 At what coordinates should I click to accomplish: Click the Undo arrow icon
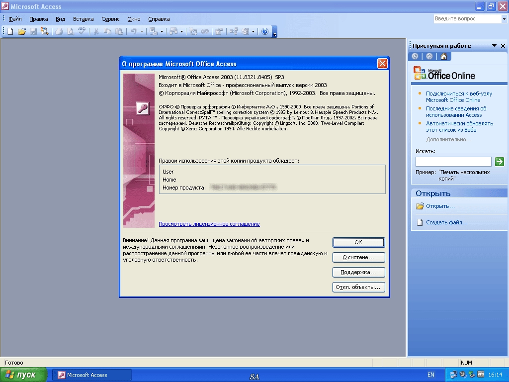click(x=133, y=31)
